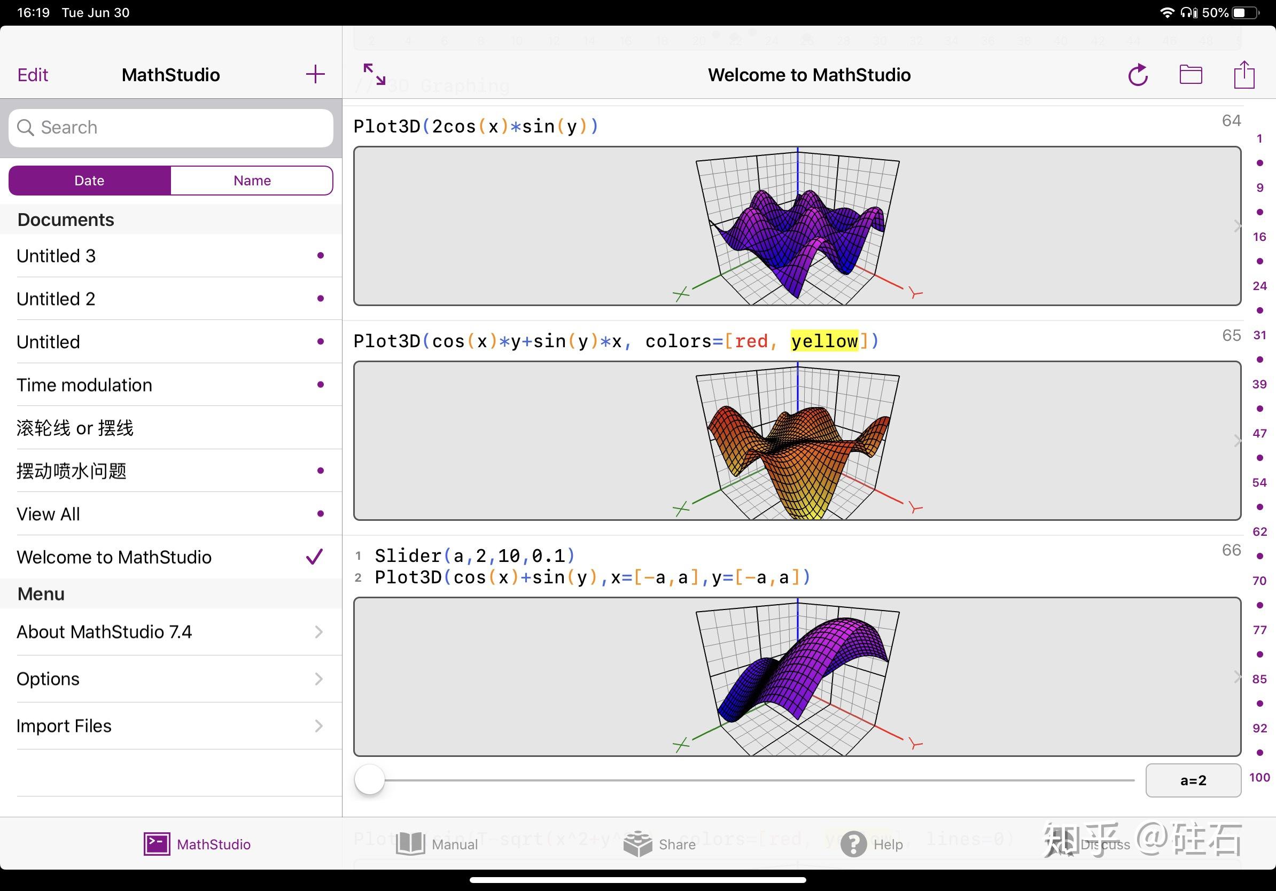The width and height of the screenshot is (1276, 891).
Task: Open the Manual book icon
Action: pyautogui.click(x=410, y=844)
